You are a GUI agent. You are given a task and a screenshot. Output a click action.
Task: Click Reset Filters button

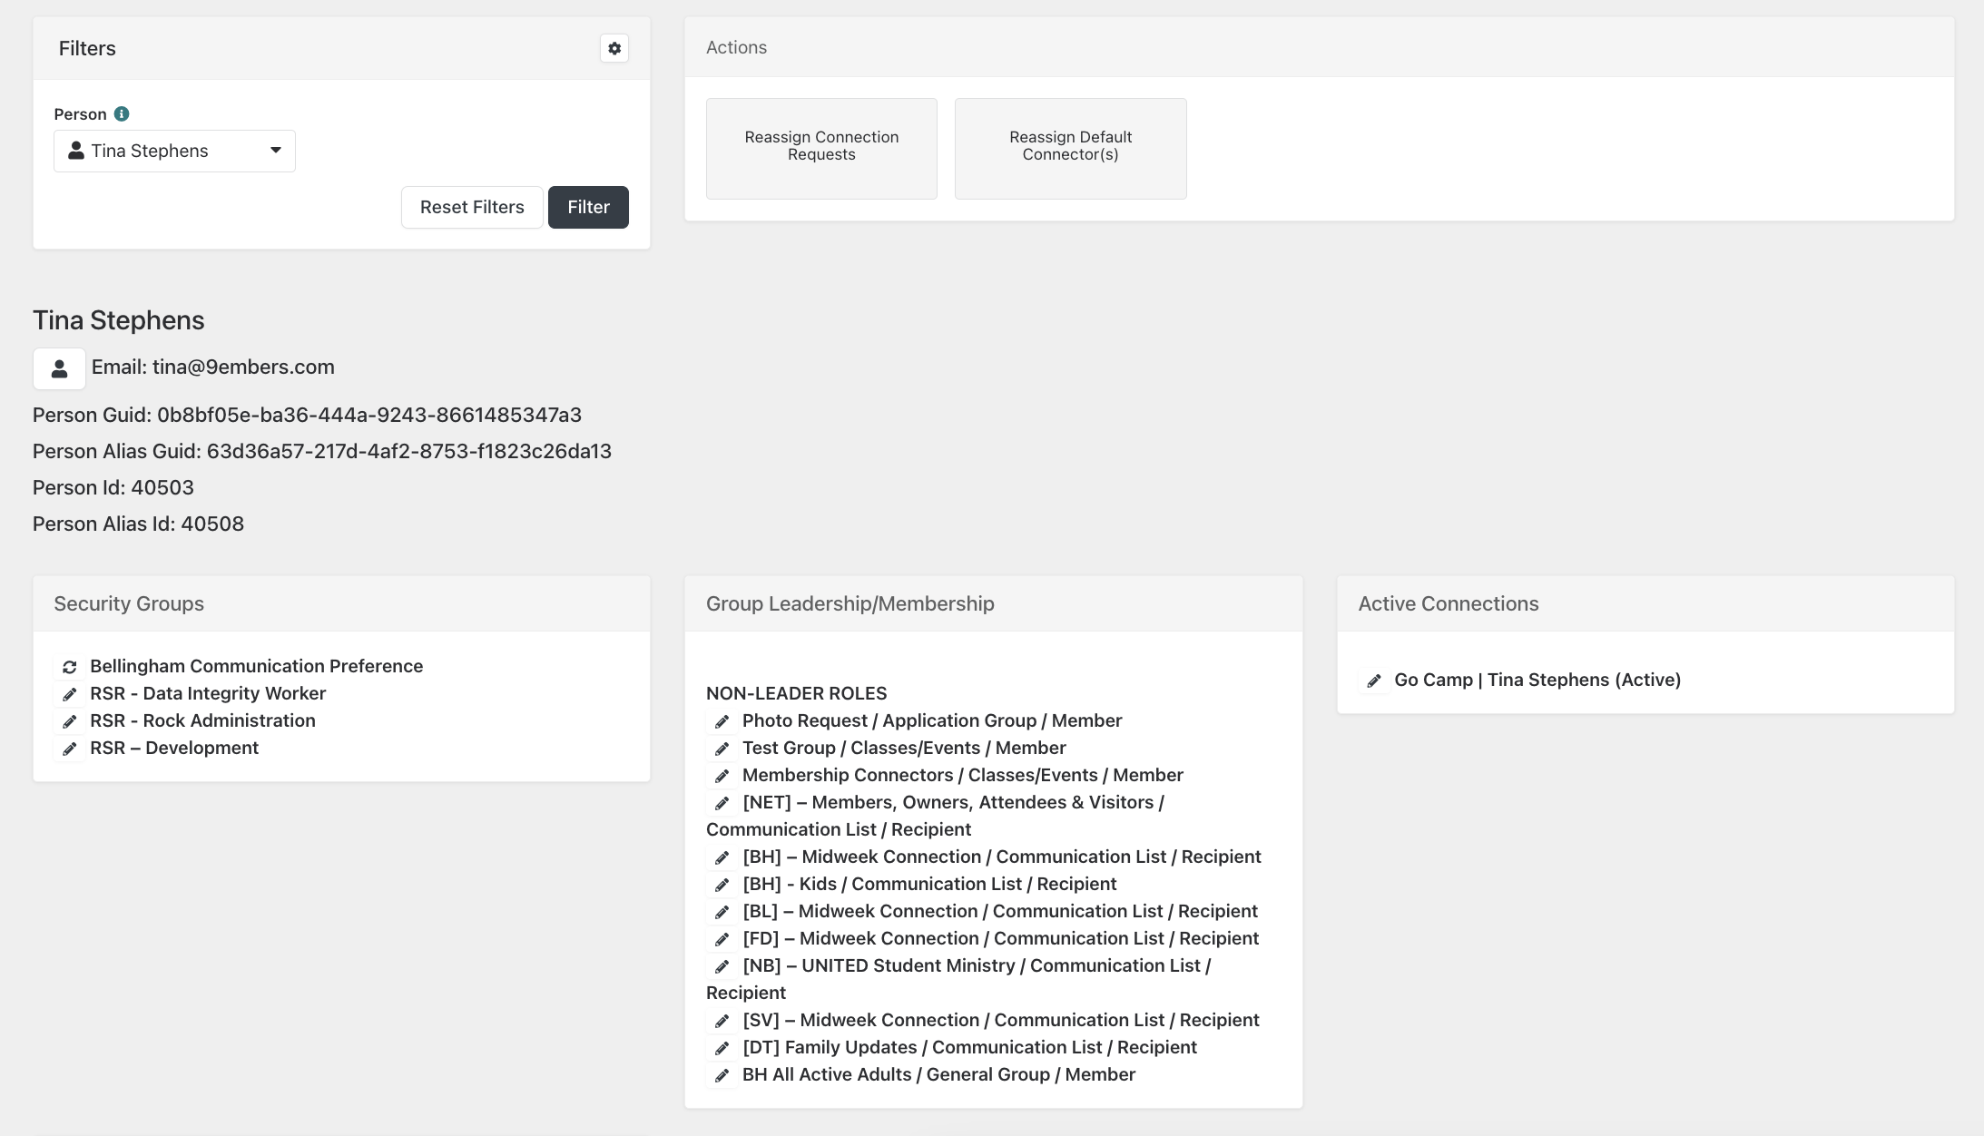click(472, 207)
